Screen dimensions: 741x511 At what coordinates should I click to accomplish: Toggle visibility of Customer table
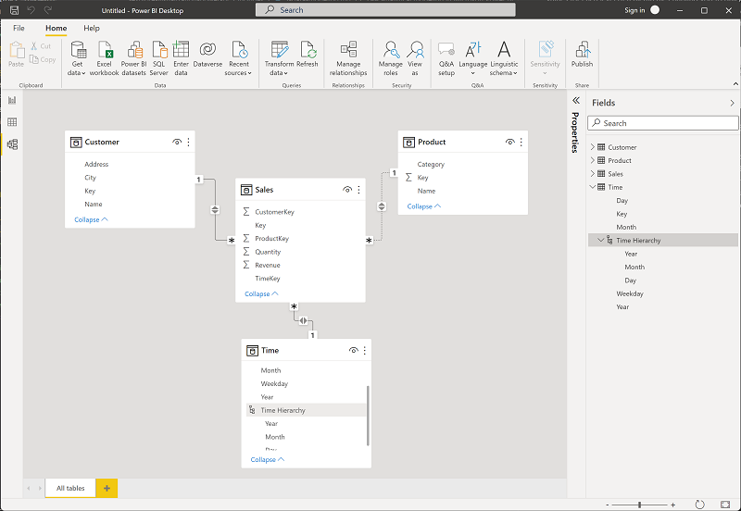click(177, 142)
